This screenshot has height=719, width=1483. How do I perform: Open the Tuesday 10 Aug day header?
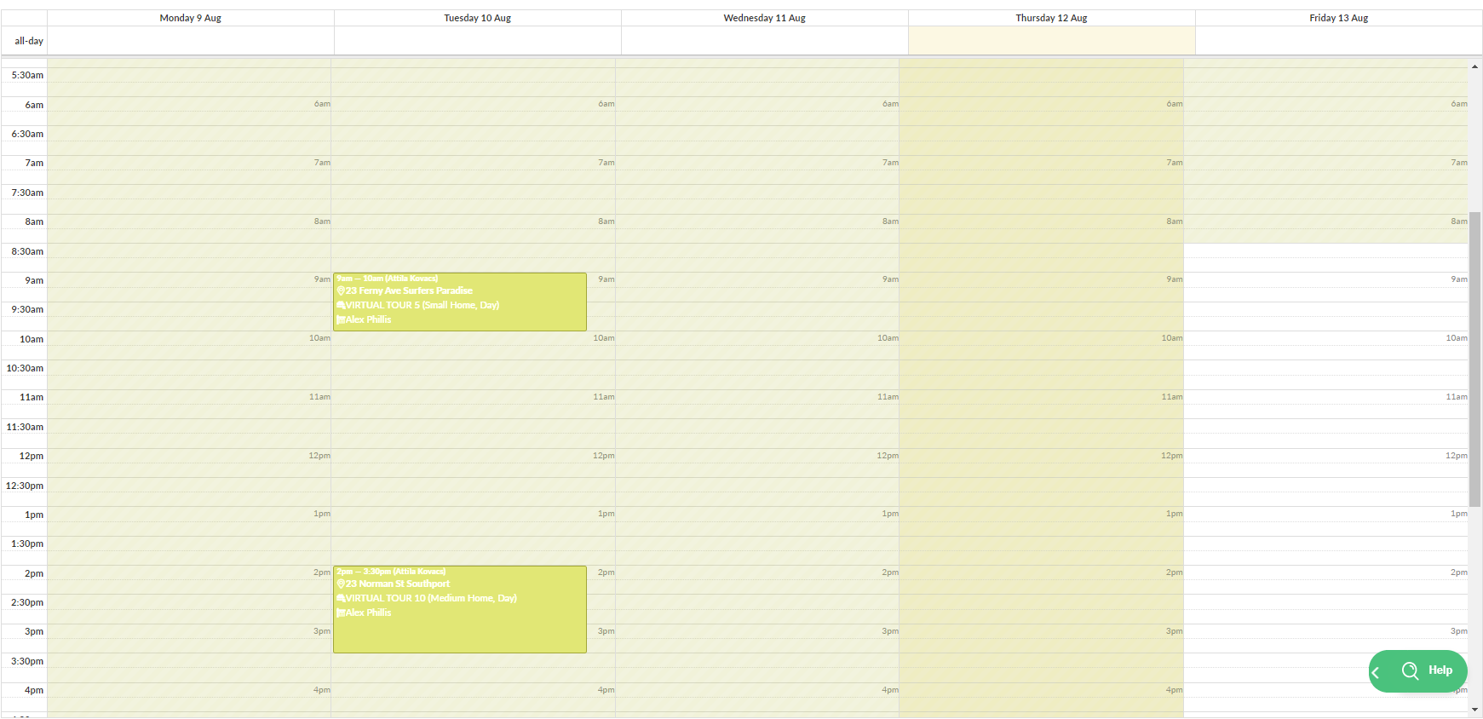click(x=477, y=18)
